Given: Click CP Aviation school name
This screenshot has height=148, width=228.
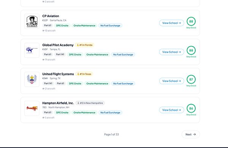Looking at the screenshot, I should (x=51, y=16).
